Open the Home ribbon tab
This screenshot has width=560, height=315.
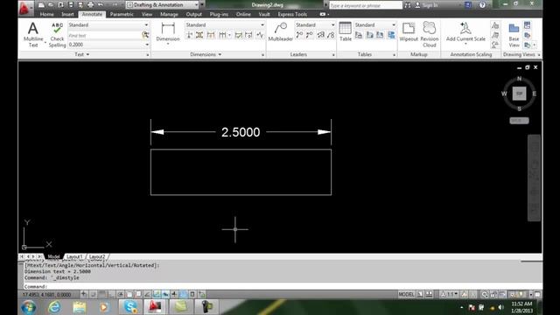click(x=46, y=14)
